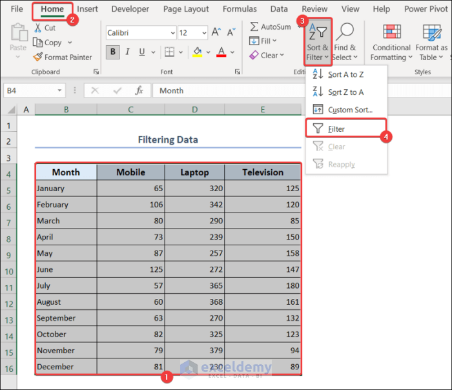Click the Television header cell
The height and width of the screenshot is (390, 452).
[x=263, y=172]
